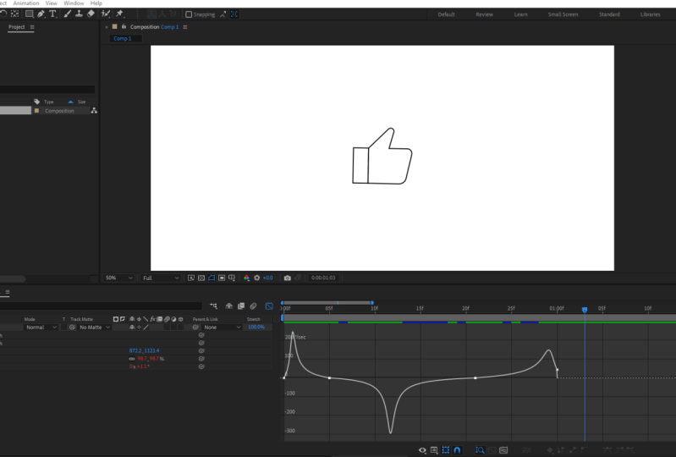The image size is (676, 457).
Task: Click the snap collapsed layers icon beside Snapping
Action: coord(223,14)
